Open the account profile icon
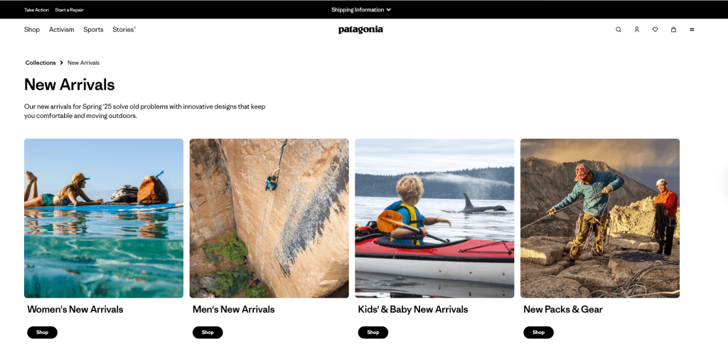Image resolution: width=728 pixels, height=344 pixels. tap(636, 29)
